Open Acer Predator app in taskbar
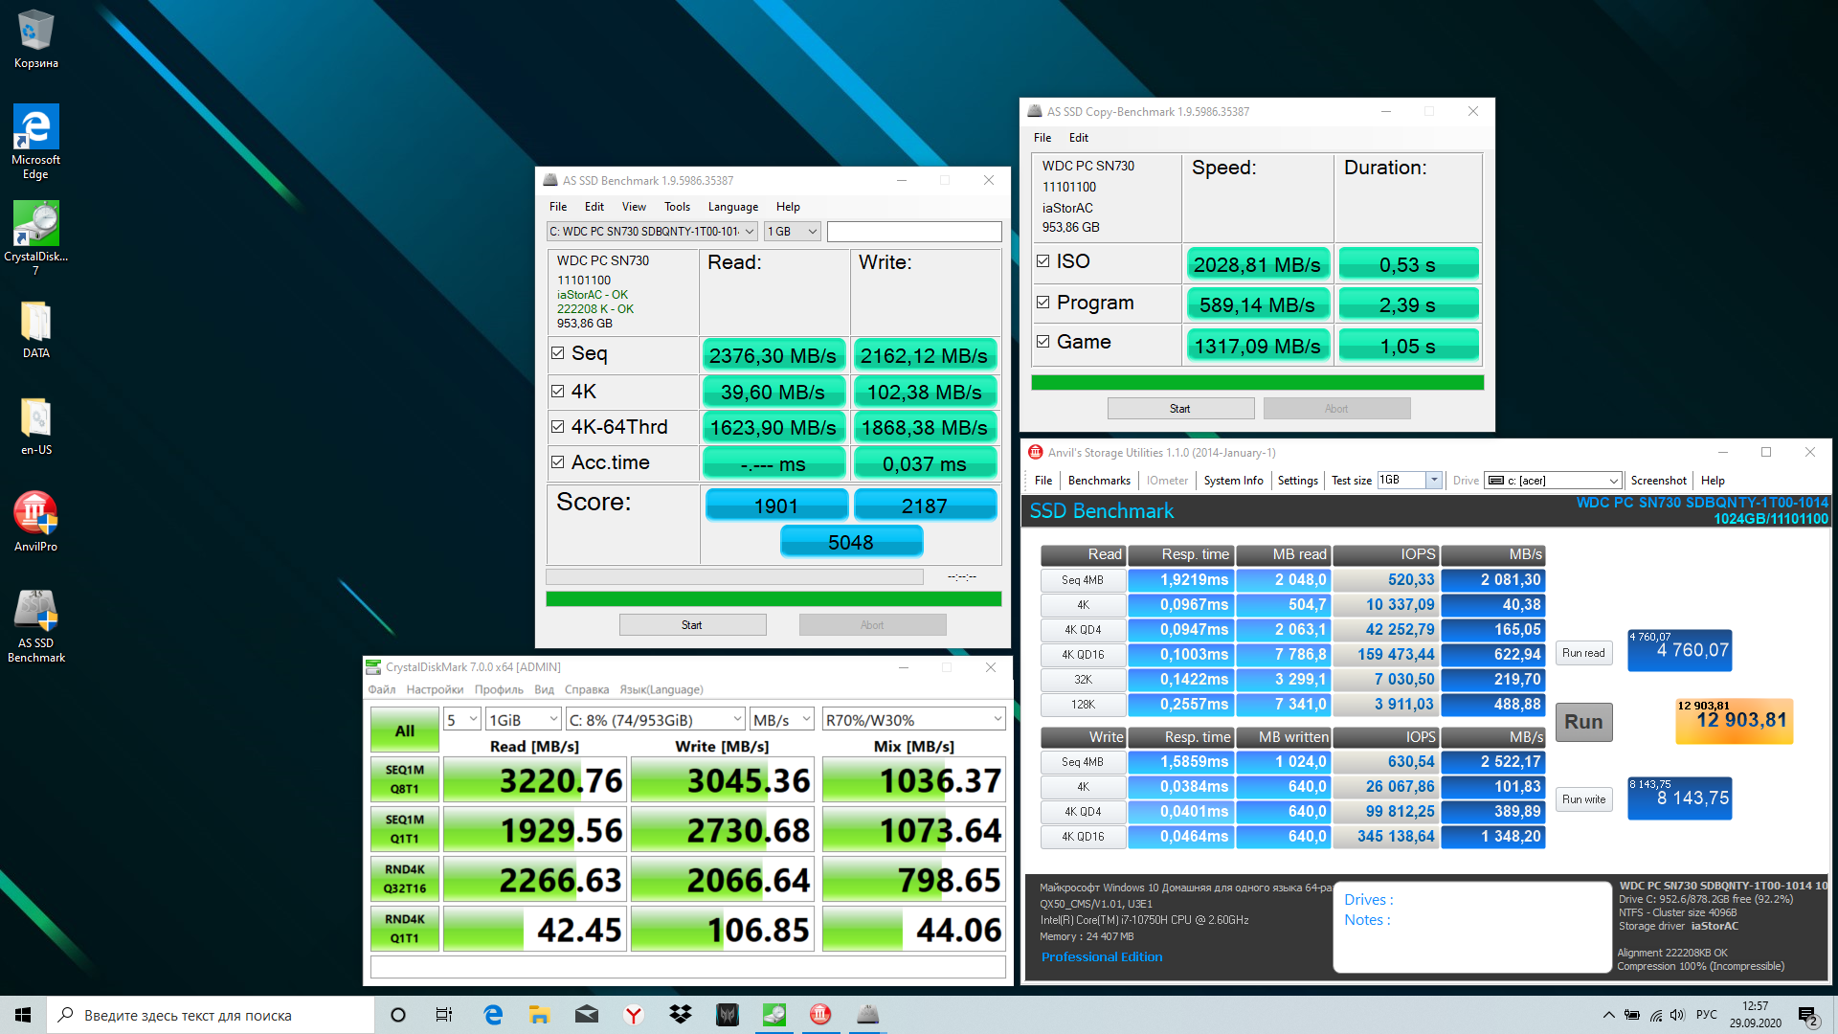Screen dimensions: 1838x1034 point(728,1015)
